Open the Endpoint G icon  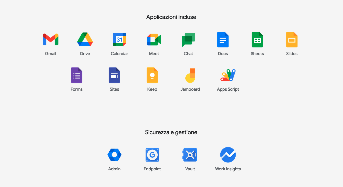pos(152,155)
